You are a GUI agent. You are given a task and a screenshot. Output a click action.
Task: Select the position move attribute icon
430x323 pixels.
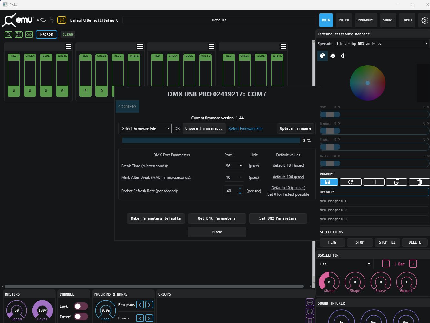pos(343,56)
